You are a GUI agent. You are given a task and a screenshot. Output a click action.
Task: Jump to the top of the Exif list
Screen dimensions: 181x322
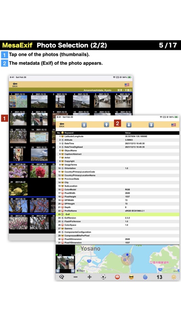pos(84,125)
